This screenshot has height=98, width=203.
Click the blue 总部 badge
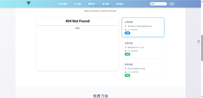pyautogui.click(x=127, y=33)
